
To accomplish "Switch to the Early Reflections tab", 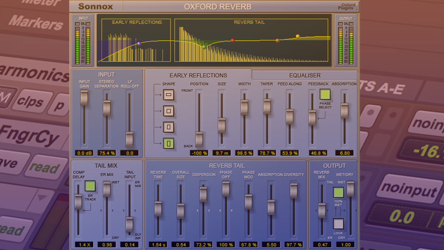I will (198, 75).
